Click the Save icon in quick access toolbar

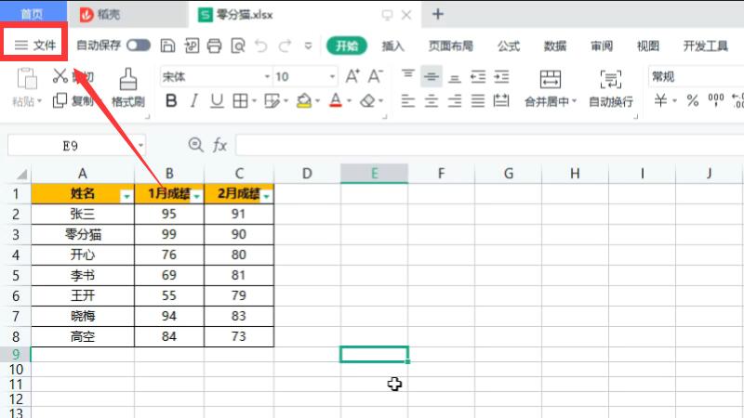click(x=167, y=46)
